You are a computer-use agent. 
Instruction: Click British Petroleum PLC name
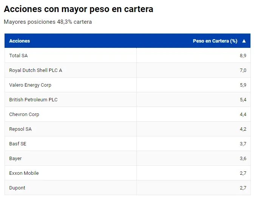[x=33, y=100]
